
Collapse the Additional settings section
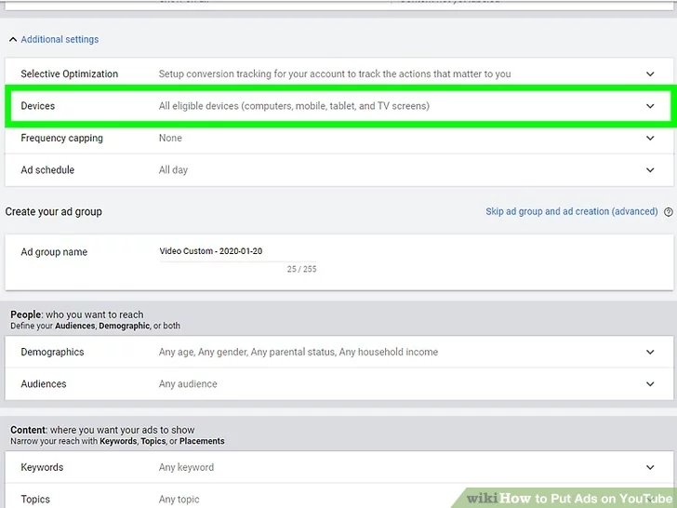click(13, 40)
